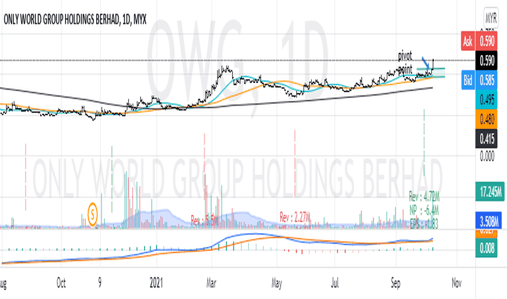Click the red Ask label
This screenshot has height=299, width=507.
coord(467,41)
